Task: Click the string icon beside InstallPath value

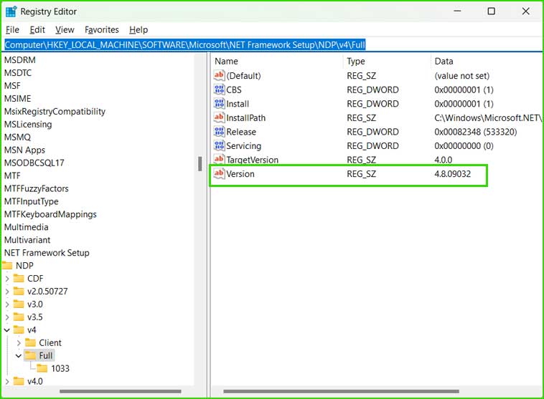Action: point(219,117)
